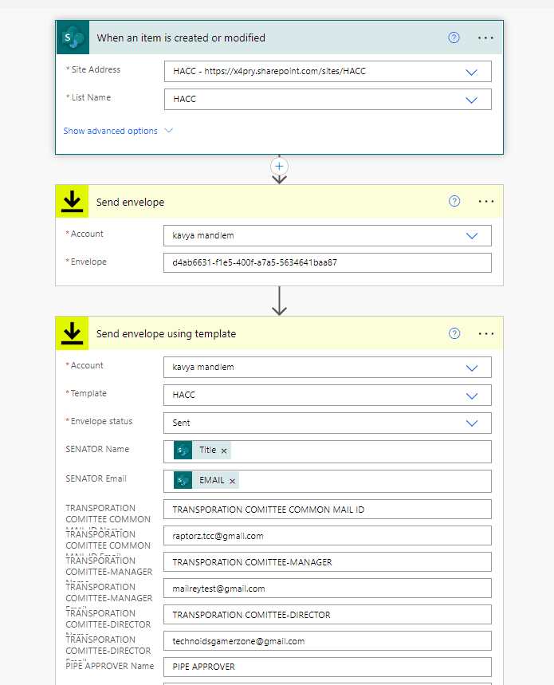Click 'Show advanced options' link

tap(111, 131)
